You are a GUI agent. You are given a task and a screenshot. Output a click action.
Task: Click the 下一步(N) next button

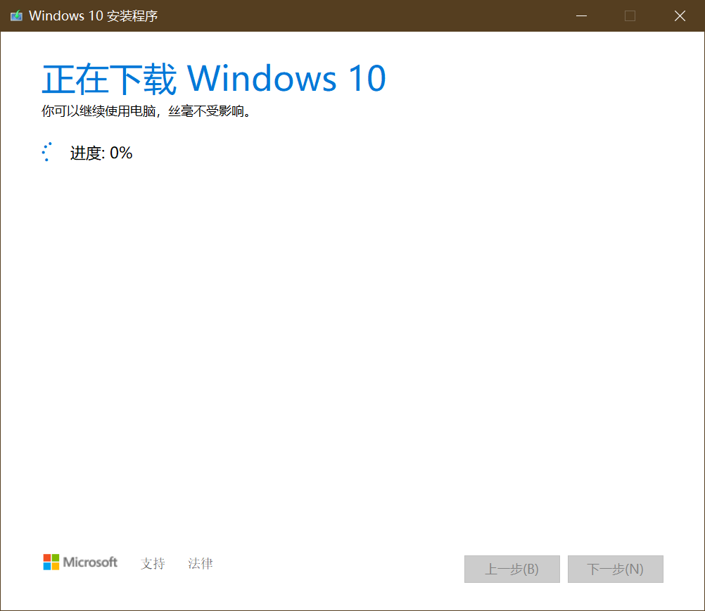[x=615, y=569]
